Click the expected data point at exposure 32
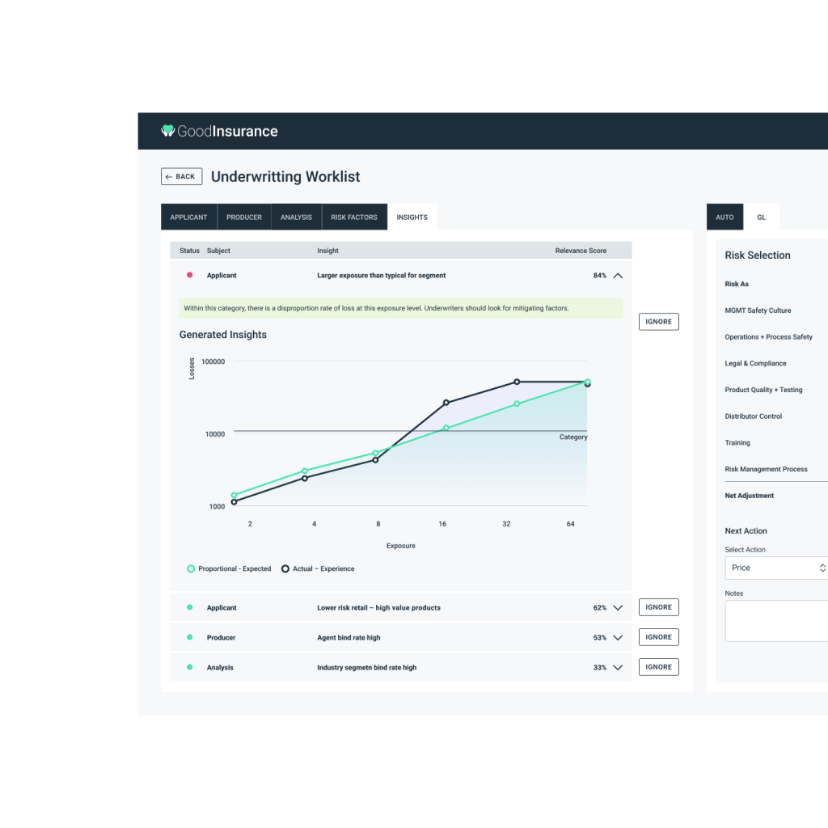 (517, 403)
